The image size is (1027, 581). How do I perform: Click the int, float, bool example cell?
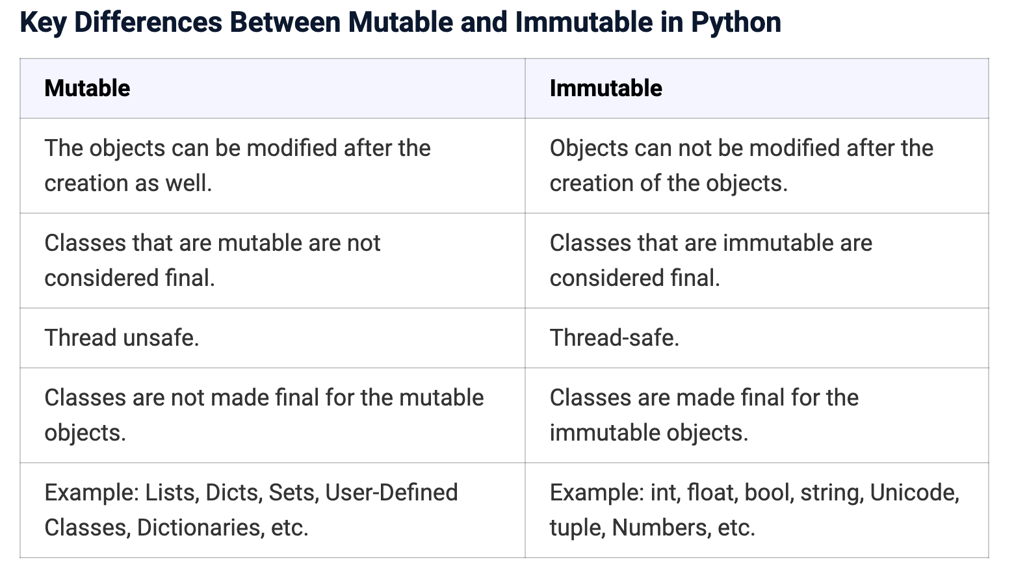point(757,510)
